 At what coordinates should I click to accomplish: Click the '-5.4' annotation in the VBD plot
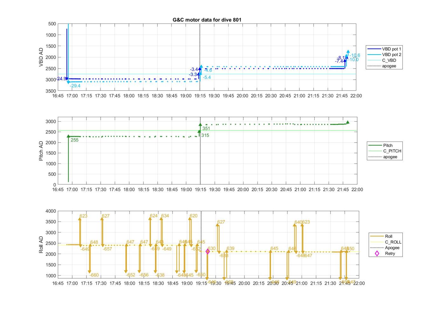(x=207, y=77)
